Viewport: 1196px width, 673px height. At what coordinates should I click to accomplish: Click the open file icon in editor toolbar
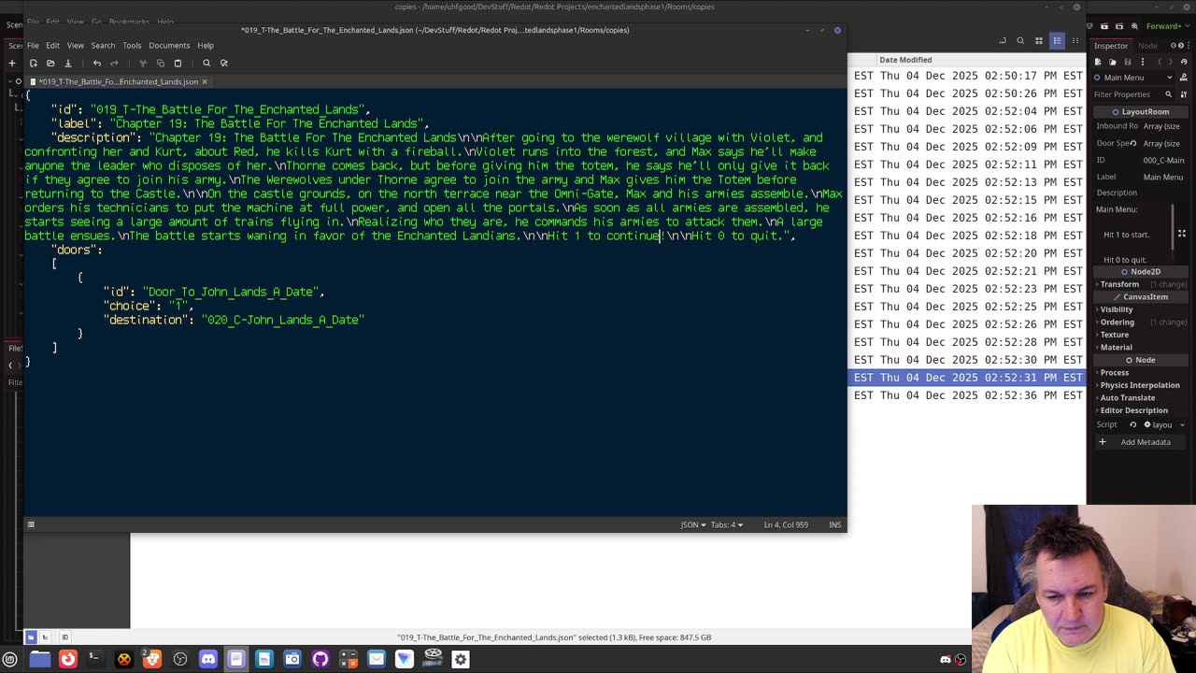point(50,63)
